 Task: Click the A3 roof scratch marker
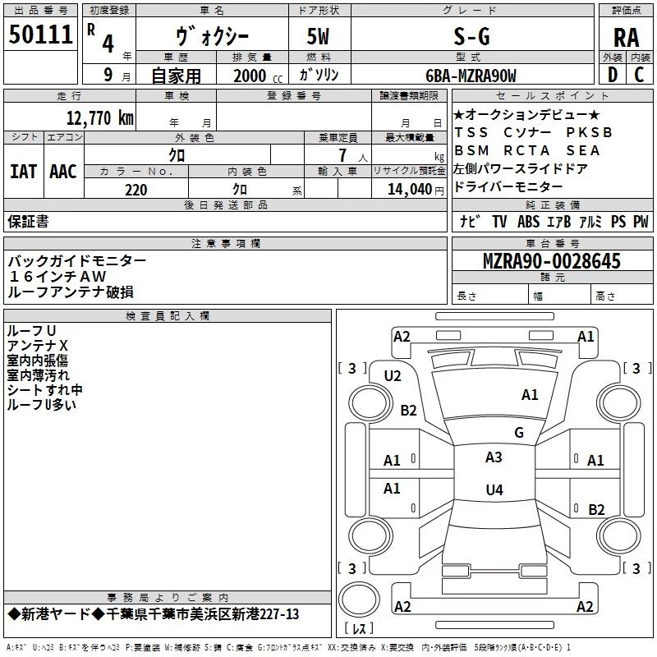click(x=494, y=457)
